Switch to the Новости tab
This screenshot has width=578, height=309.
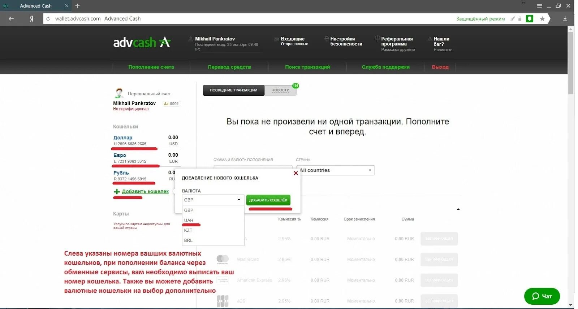[280, 90]
